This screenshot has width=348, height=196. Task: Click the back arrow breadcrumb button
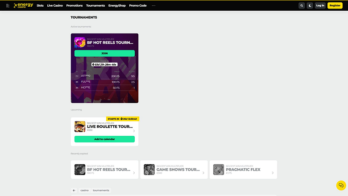(74, 190)
